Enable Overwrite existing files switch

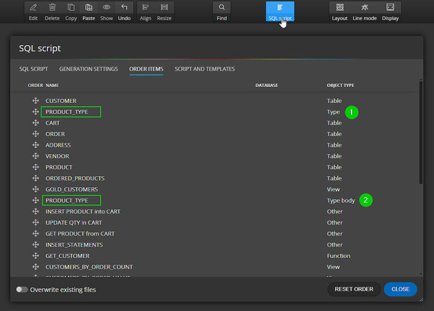22,290
